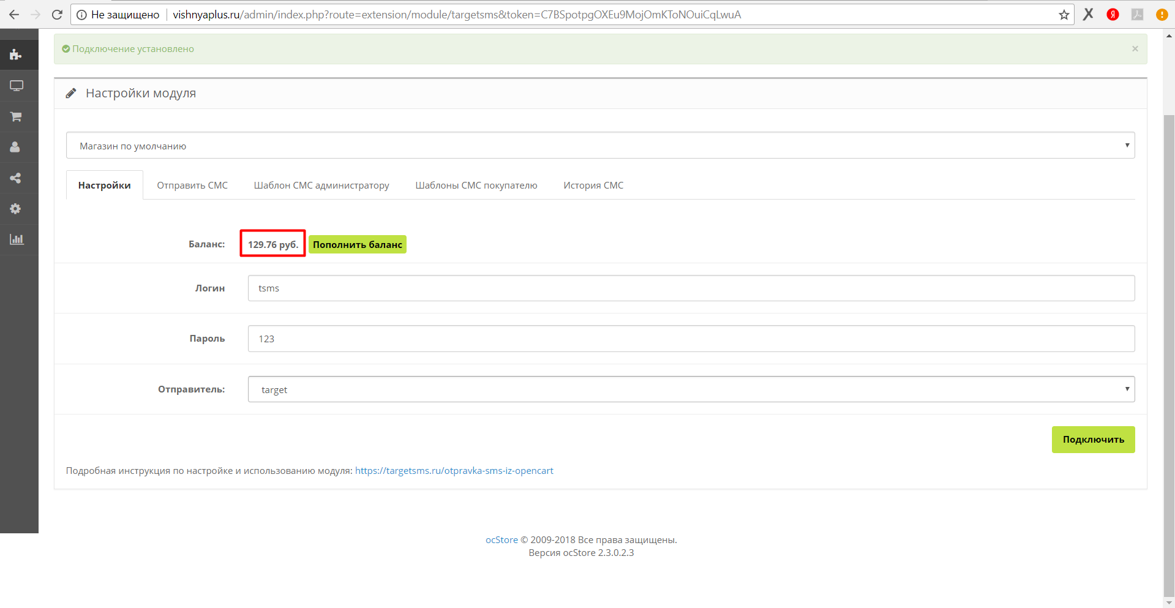The height and width of the screenshot is (608, 1175).
Task: Open the 'Шаблон СМС администратору' tab
Action: 321,186
